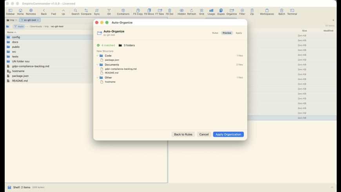This screenshot has width=341, height=192.
Task: Open Workspaces from the toolbar
Action: [267, 12]
